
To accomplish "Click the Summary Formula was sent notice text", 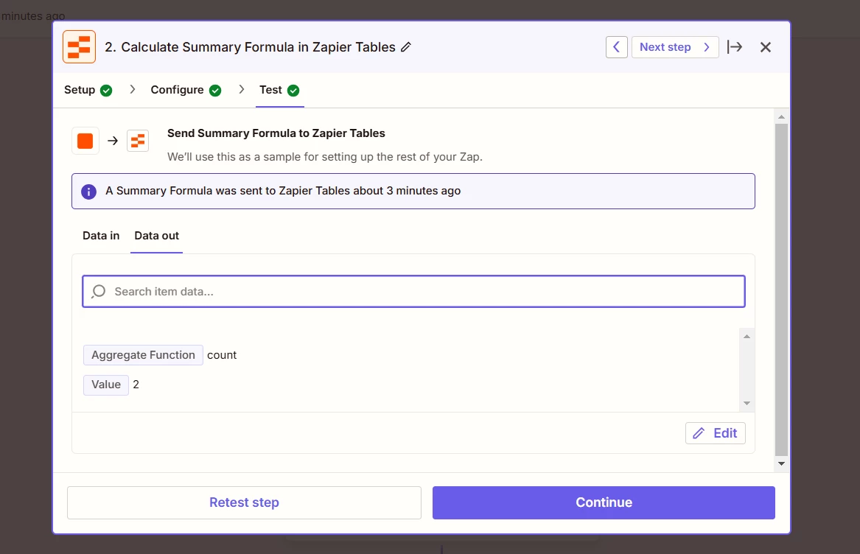I will [x=283, y=191].
